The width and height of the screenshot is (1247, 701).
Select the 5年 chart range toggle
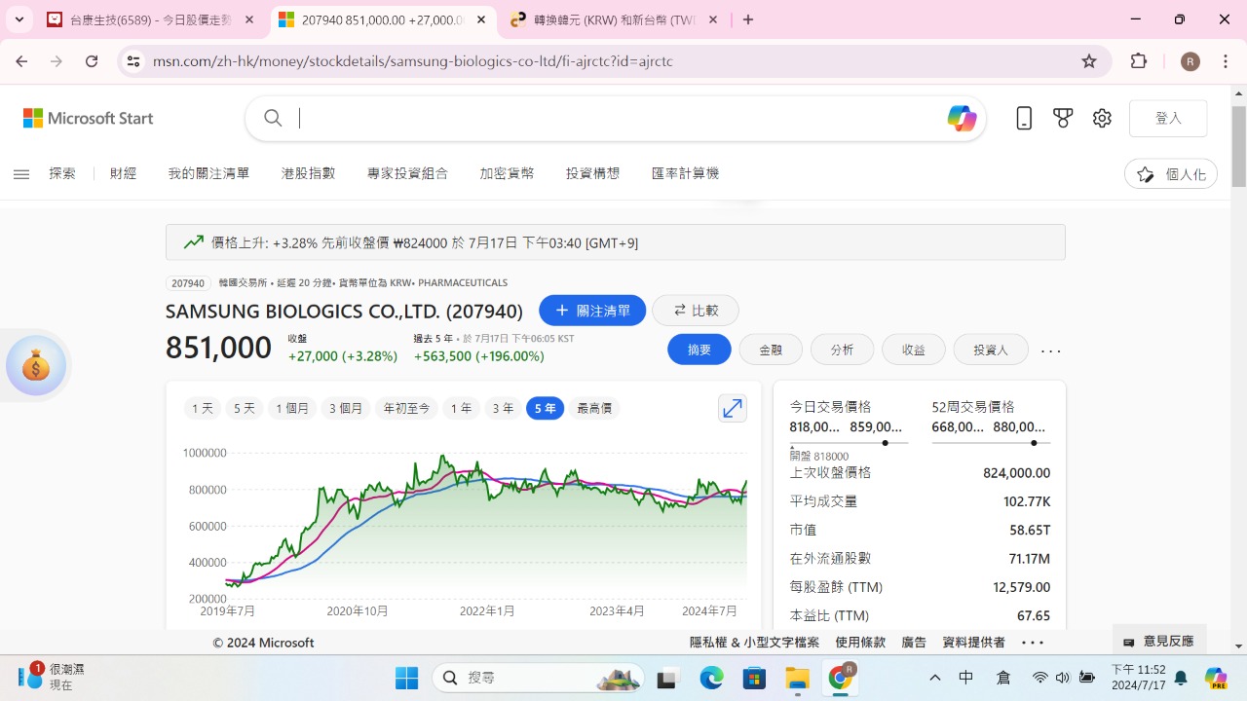(x=545, y=408)
